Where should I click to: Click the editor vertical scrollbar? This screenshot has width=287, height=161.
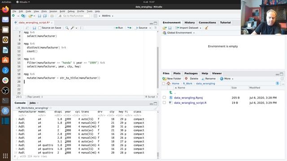pos(157,68)
